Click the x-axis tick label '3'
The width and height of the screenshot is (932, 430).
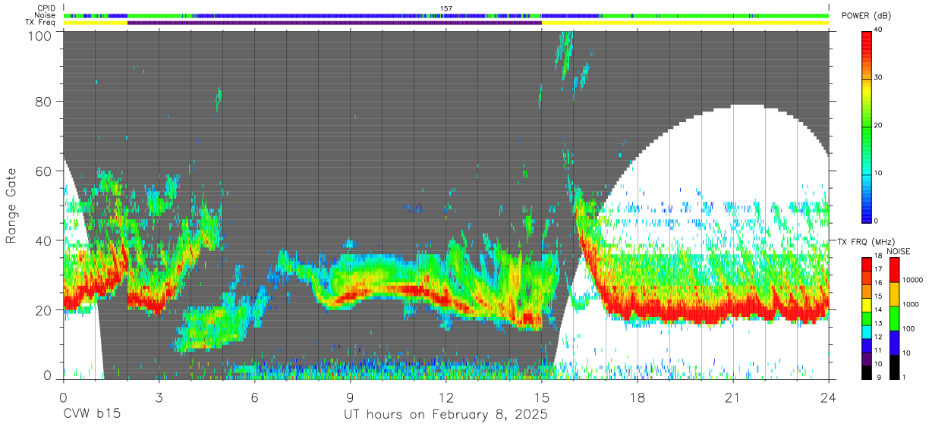pos(159,397)
